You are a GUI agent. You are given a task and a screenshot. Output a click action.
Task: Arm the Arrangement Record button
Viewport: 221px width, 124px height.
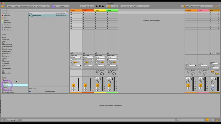pos(103,6)
